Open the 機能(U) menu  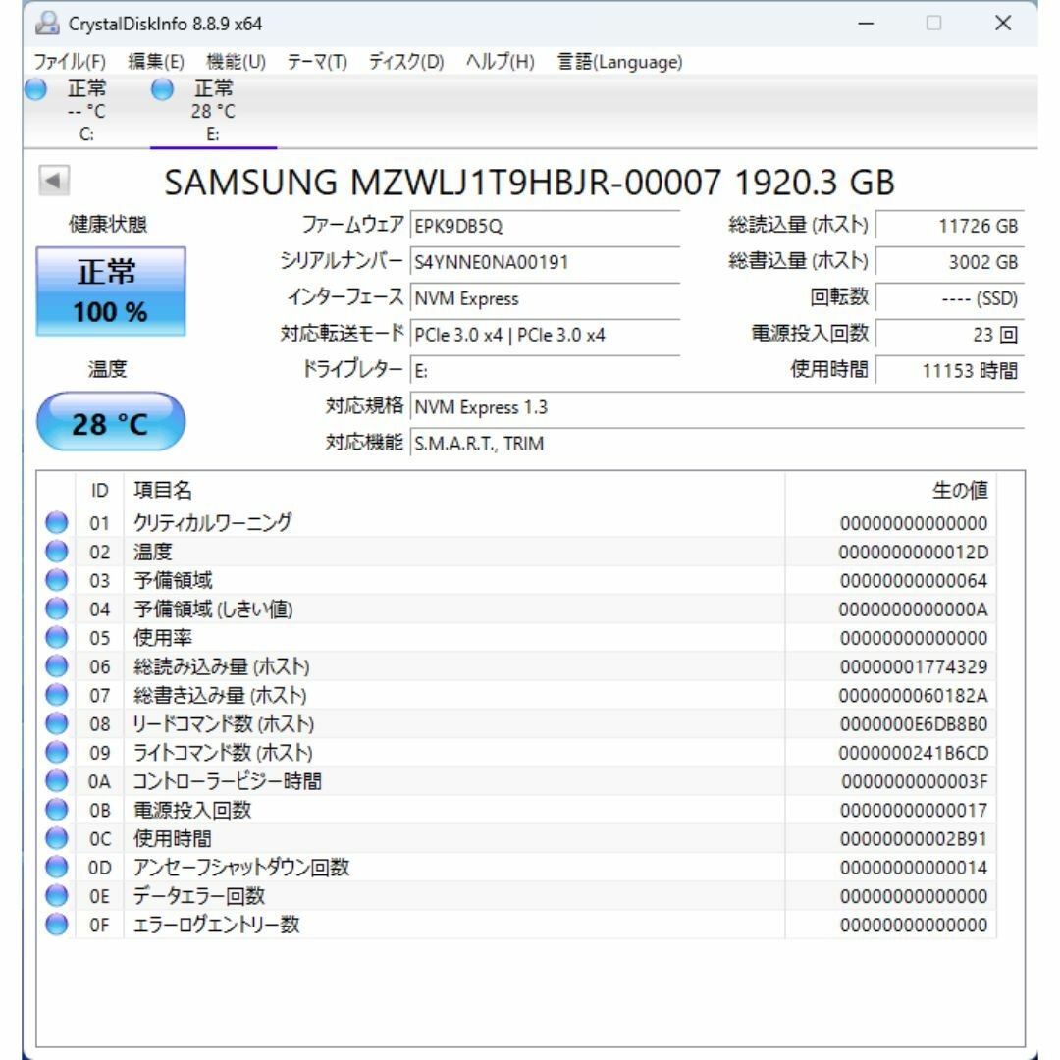(x=236, y=62)
